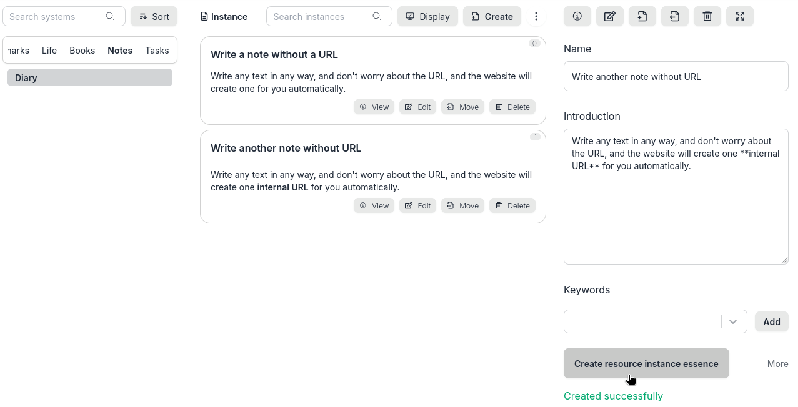Click the fullscreen expand arrows icon
798x407 pixels.
(x=739, y=17)
